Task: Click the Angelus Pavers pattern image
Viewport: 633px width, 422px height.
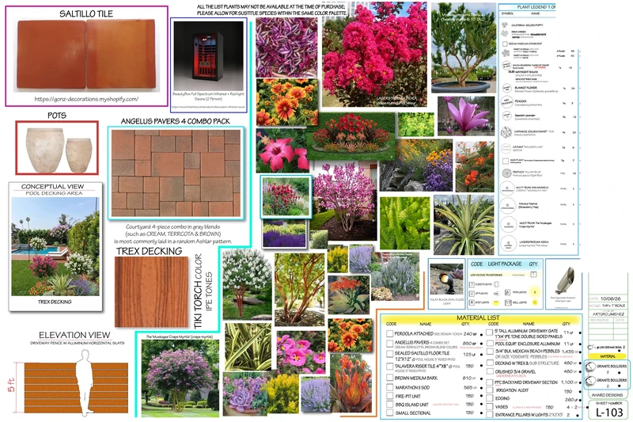Action: 176,173
